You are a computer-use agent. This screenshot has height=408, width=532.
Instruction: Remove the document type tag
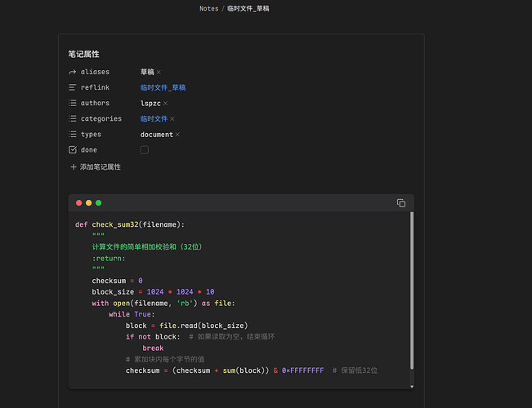click(x=177, y=135)
